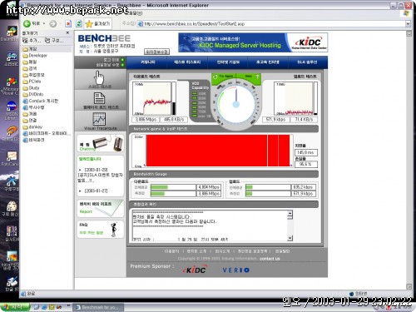Click results text box scroll-up arrow
This screenshot has height=312, width=416.
pyautogui.click(x=290, y=214)
